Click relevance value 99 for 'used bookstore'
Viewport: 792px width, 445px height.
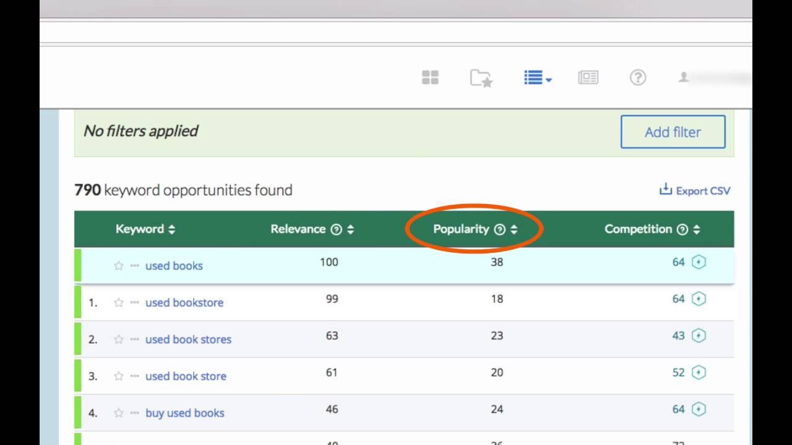pyautogui.click(x=332, y=299)
